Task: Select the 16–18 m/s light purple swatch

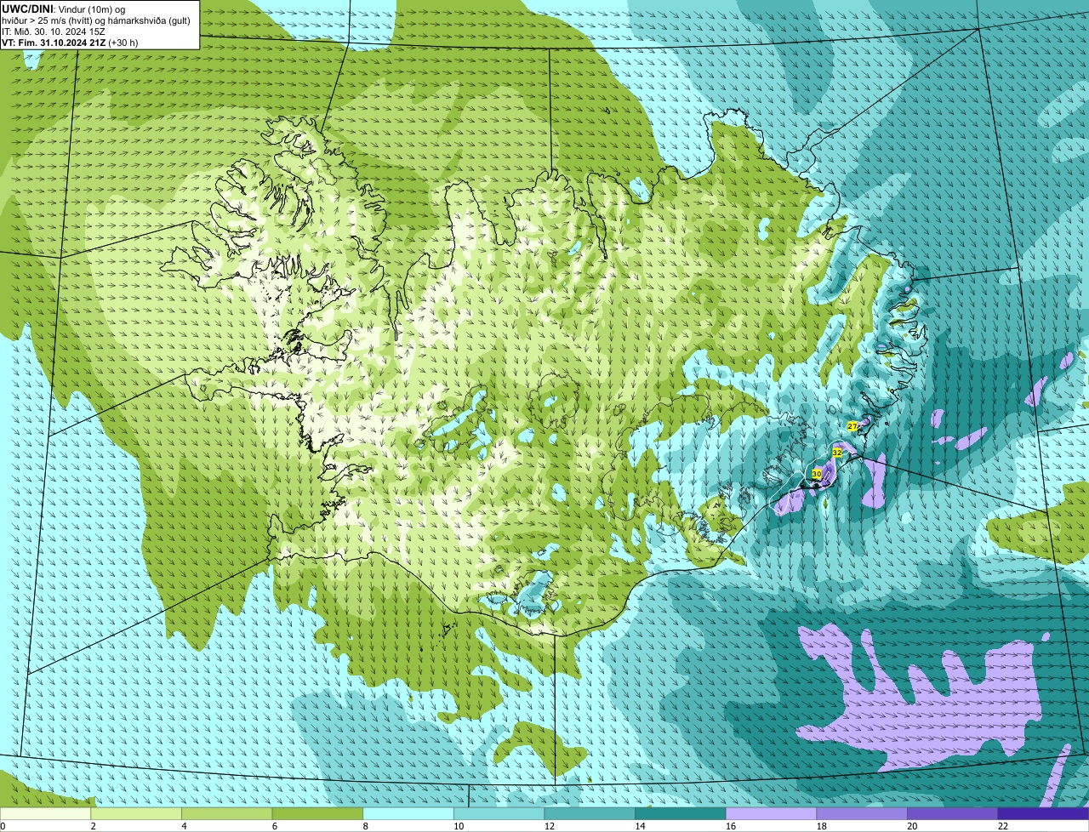Action: 772,813
